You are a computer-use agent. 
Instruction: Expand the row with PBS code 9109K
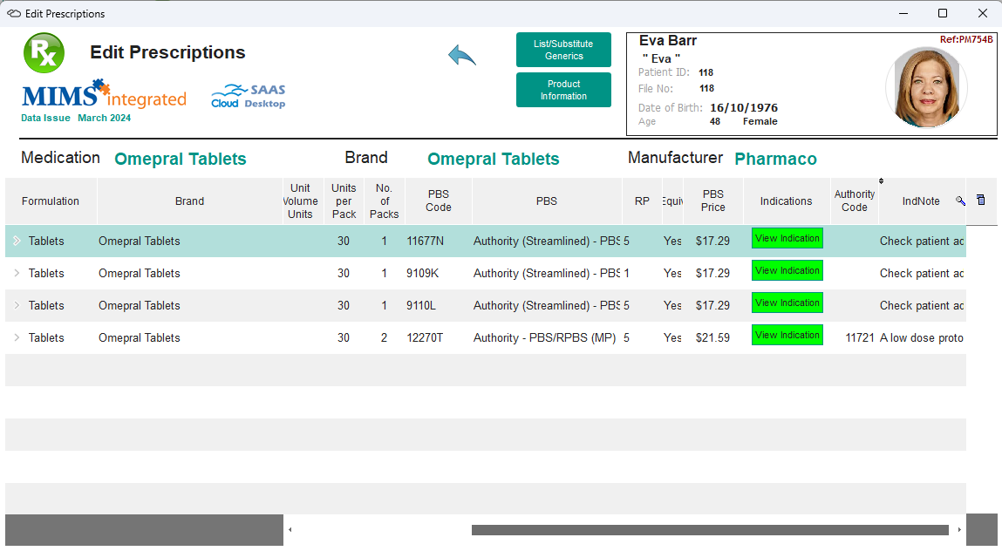tap(17, 273)
